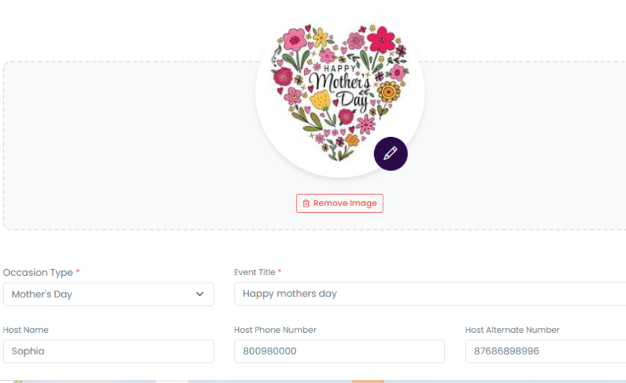Click the "Happy mothers day" title text

tap(290, 294)
